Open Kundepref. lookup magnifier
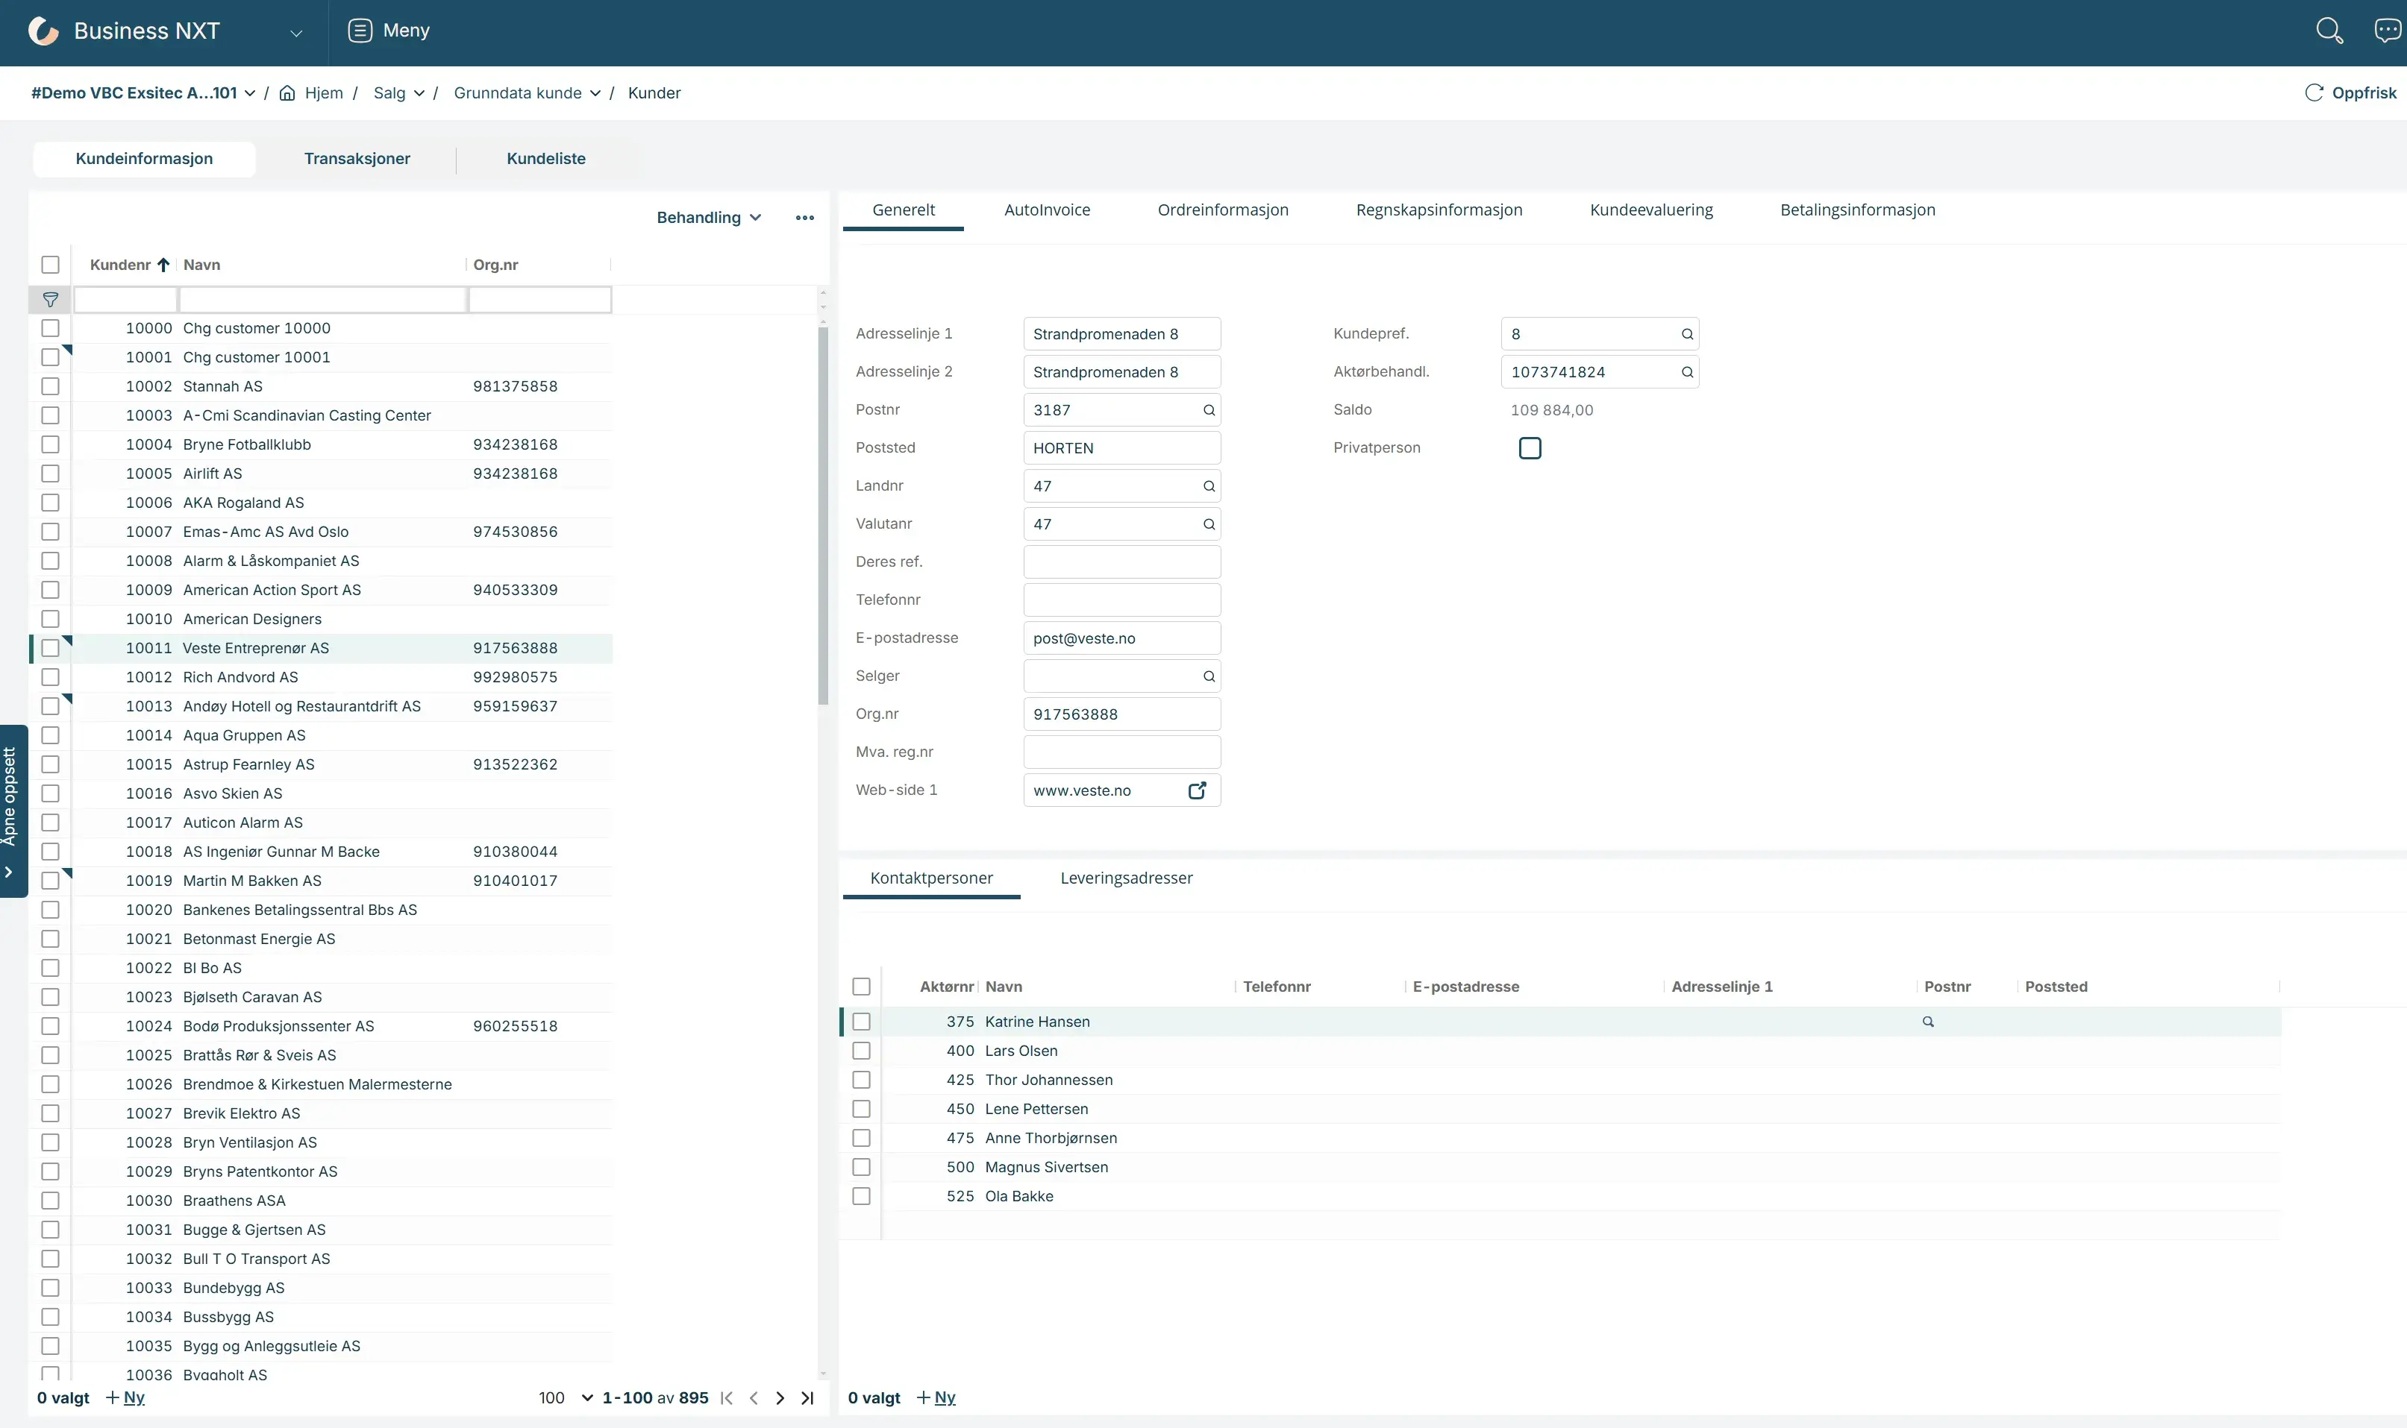The height and width of the screenshot is (1428, 2407). [1687, 334]
